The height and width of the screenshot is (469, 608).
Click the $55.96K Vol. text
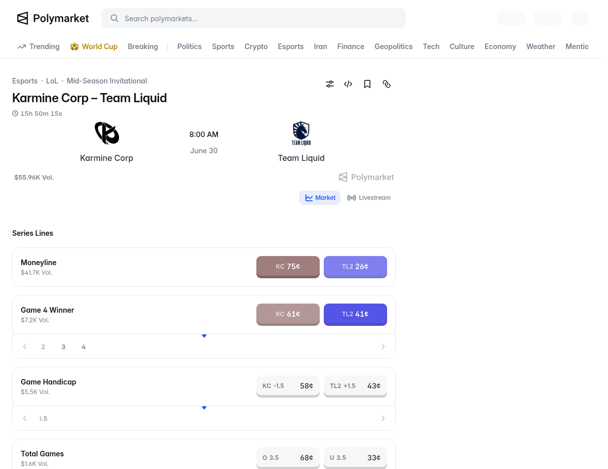34,178
